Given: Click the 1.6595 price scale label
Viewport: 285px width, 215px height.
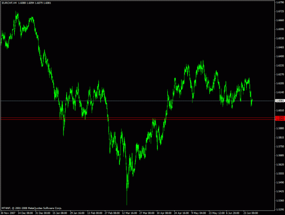Looking at the screenshot, I should tap(280, 29).
